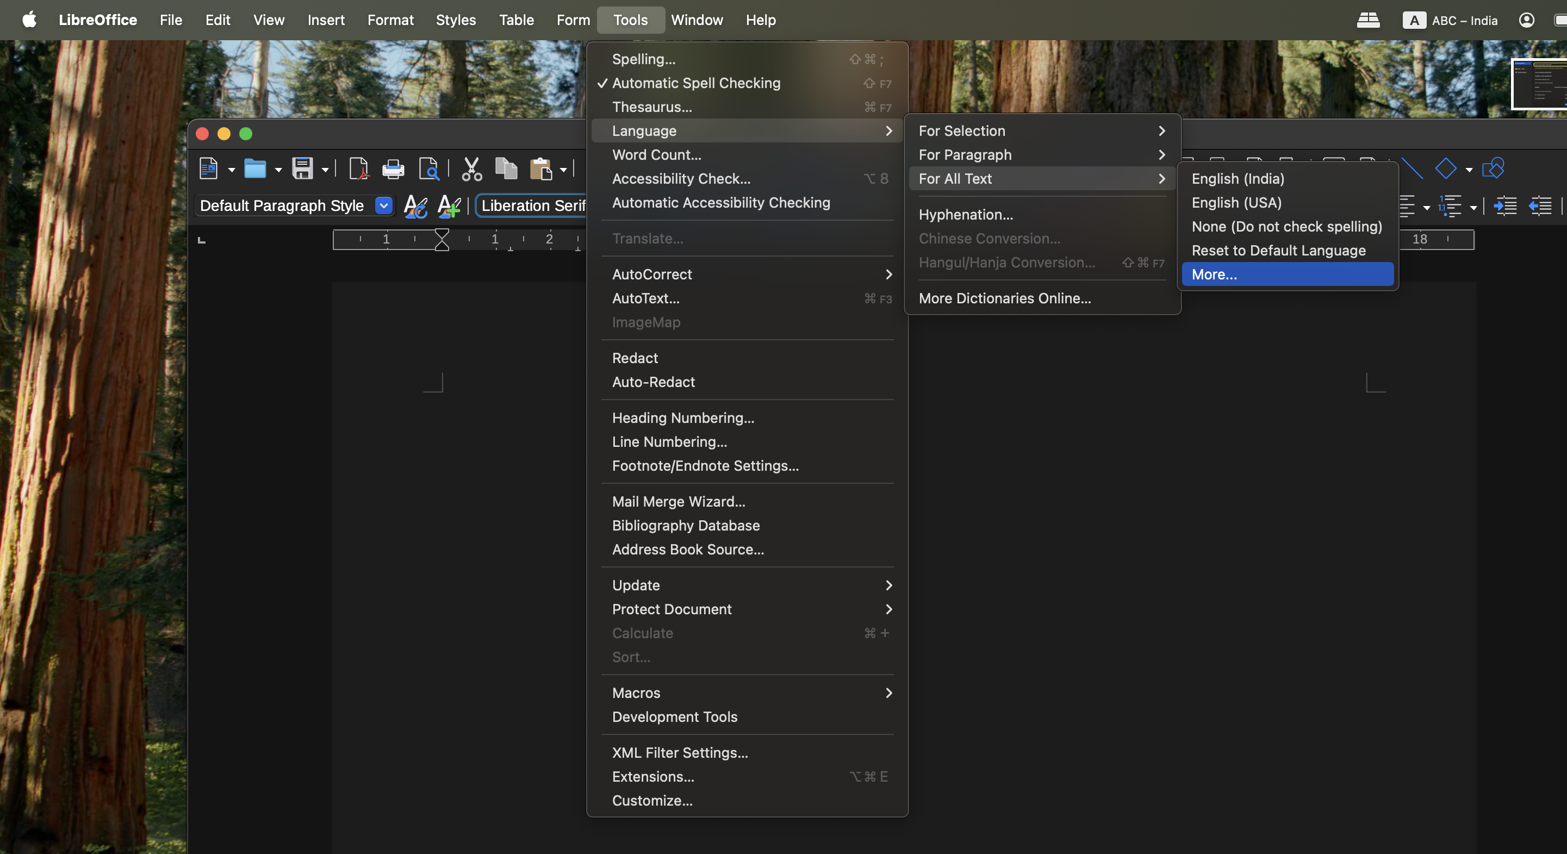This screenshot has width=1567, height=854.
Task: Open the Insert menu
Action: coord(326,20)
